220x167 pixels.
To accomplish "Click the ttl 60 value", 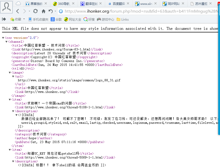I will click(x=22, y=69).
